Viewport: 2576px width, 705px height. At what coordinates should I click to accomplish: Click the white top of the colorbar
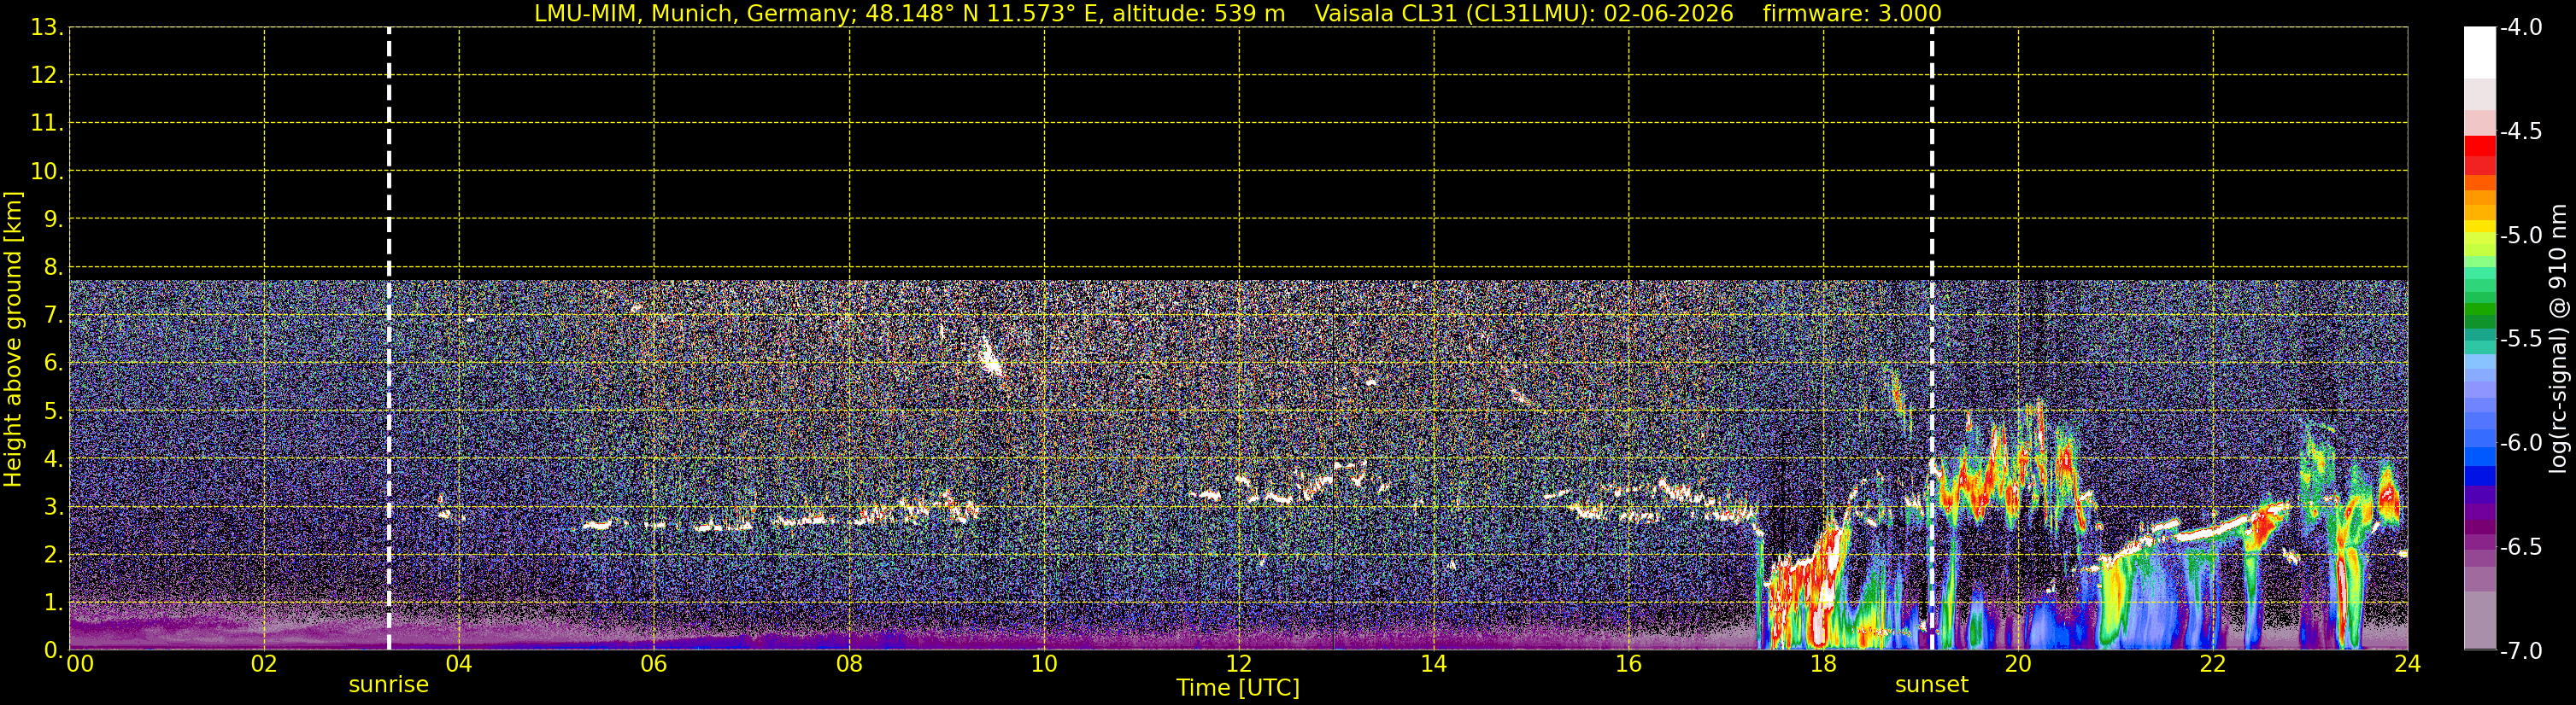pos(2480,52)
